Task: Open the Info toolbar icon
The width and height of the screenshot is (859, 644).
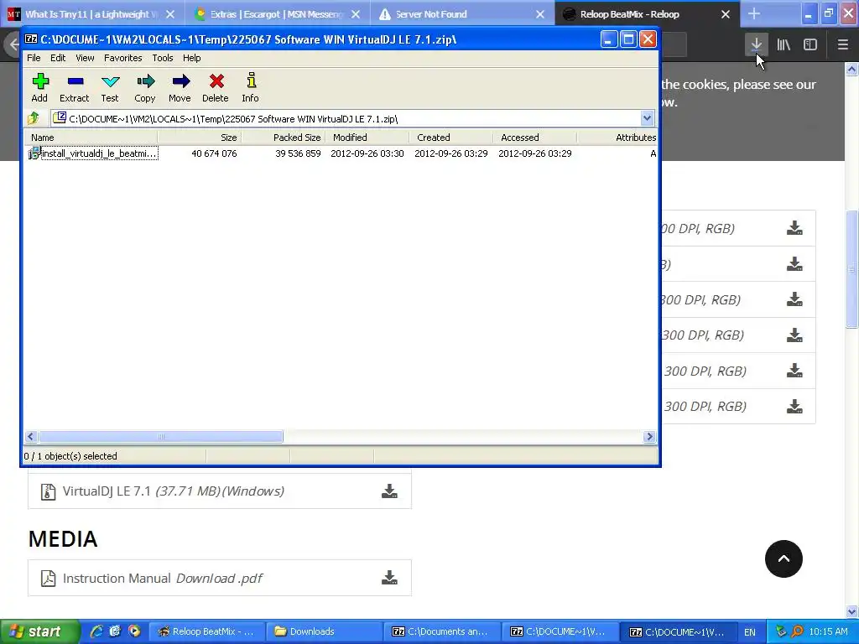Action: click(250, 87)
